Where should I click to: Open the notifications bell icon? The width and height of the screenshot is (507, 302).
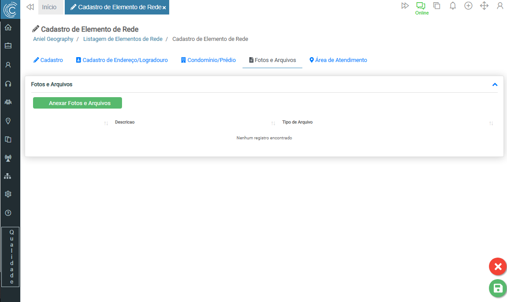[x=452, y=6]
